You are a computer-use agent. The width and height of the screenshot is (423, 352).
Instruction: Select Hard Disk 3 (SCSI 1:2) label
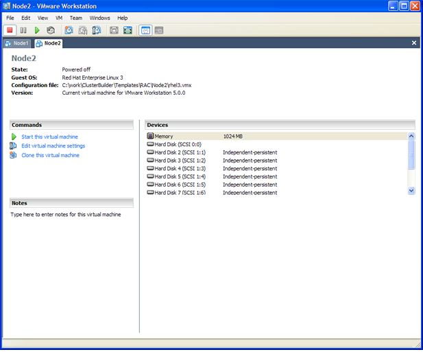point(180,161)
